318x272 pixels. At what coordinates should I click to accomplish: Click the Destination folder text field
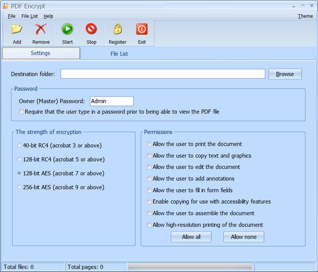pos(162,74)
